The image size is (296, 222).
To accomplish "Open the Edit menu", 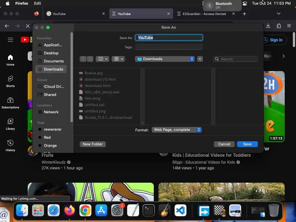I will (x=37, y=3).
